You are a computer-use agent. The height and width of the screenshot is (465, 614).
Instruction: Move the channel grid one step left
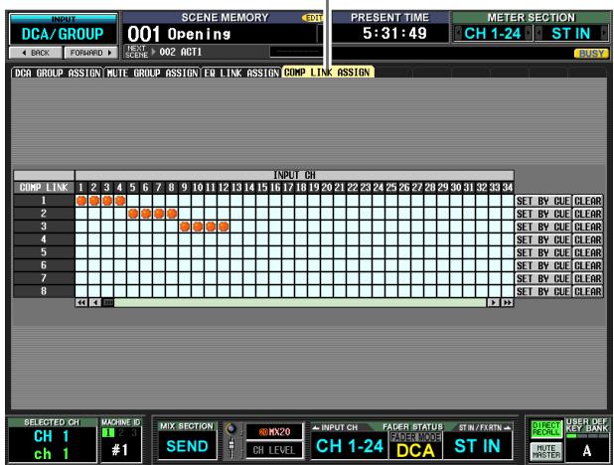tap(95, 302)
